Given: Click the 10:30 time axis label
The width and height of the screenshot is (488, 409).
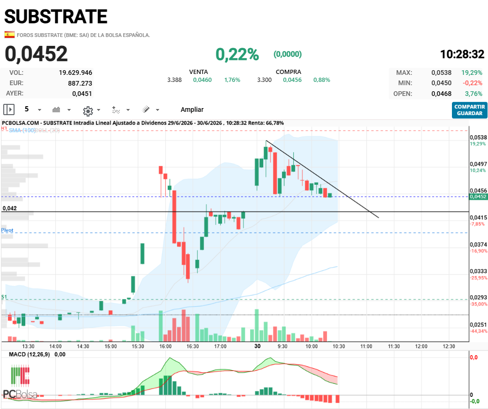Looking at the screenshot, I should (x=339, y=346).
